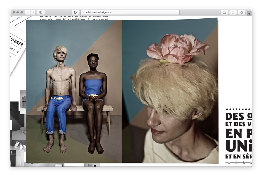Click the large 'UNI' headline text
This screenshot has height=175, width=261.
[238, 145]
